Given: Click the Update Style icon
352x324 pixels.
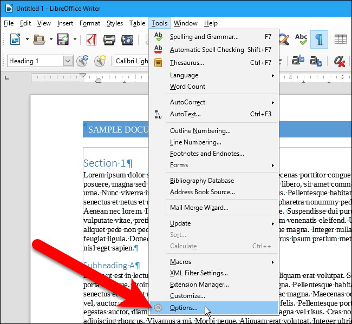Looking at the screenshot, I should [82, 61].
